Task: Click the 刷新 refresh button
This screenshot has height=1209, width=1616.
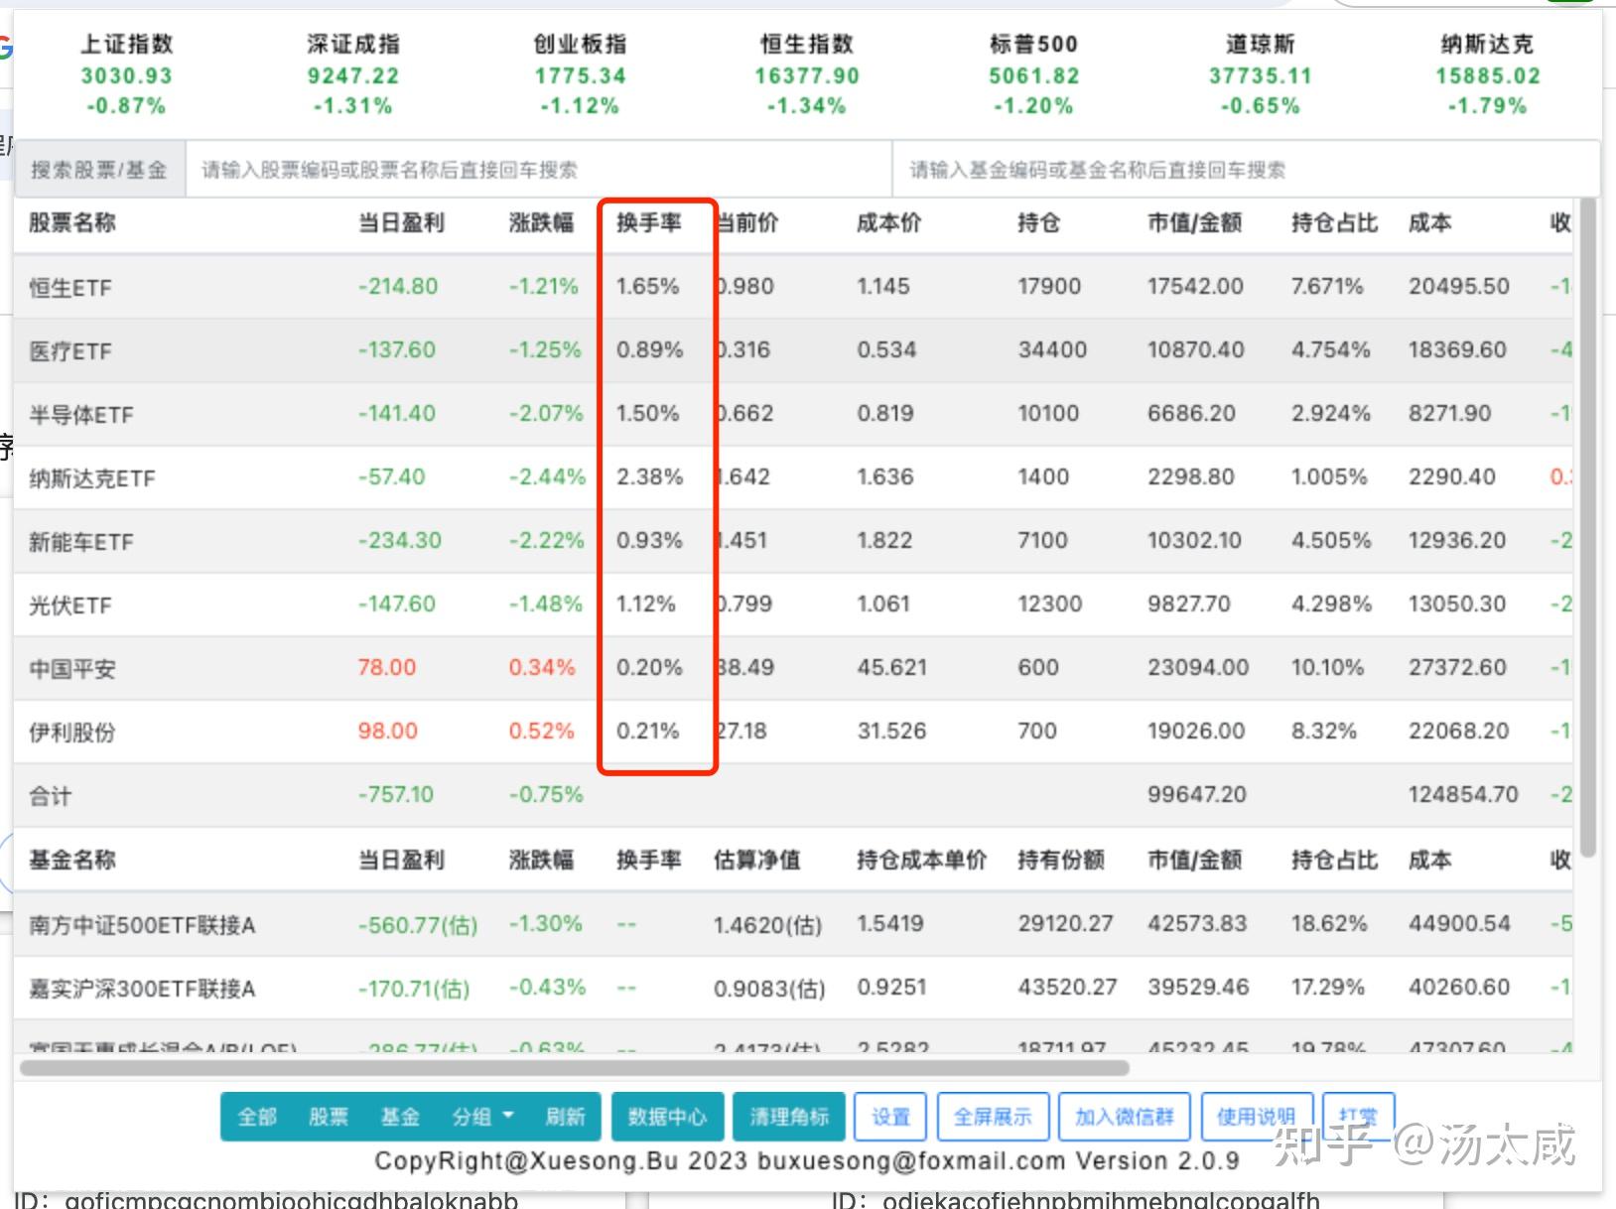Action: (x=565, y=1117)
